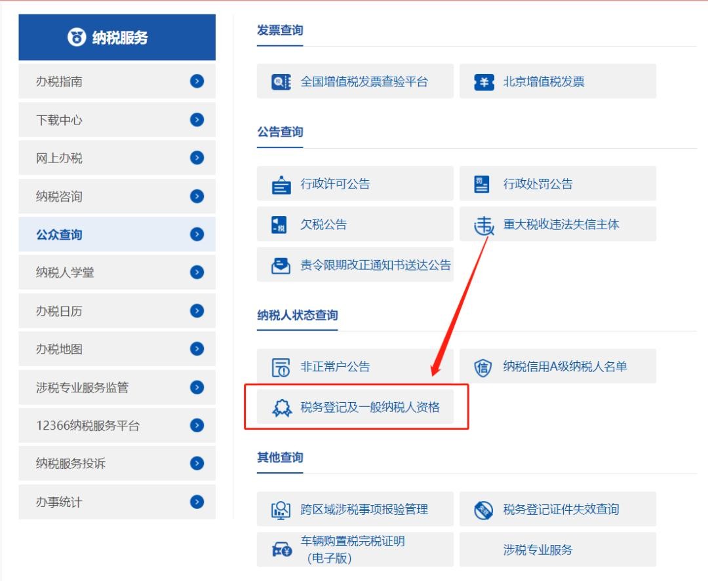Click the 全国增值税发票查验平台 icon

click(x=281, y=82)
